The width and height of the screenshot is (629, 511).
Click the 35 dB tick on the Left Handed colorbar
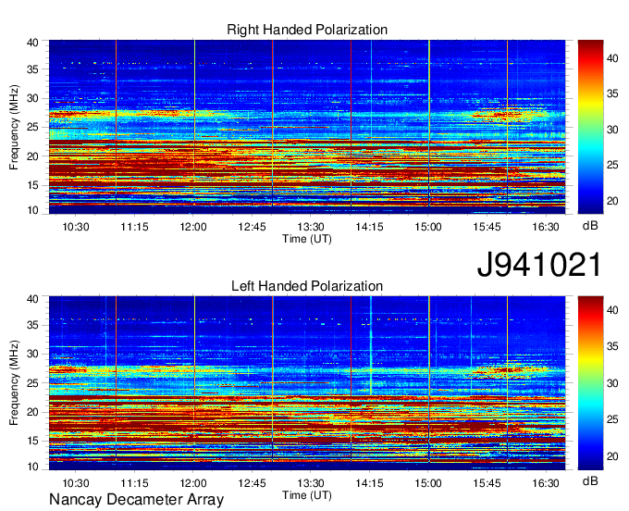(x=612, y=346)
